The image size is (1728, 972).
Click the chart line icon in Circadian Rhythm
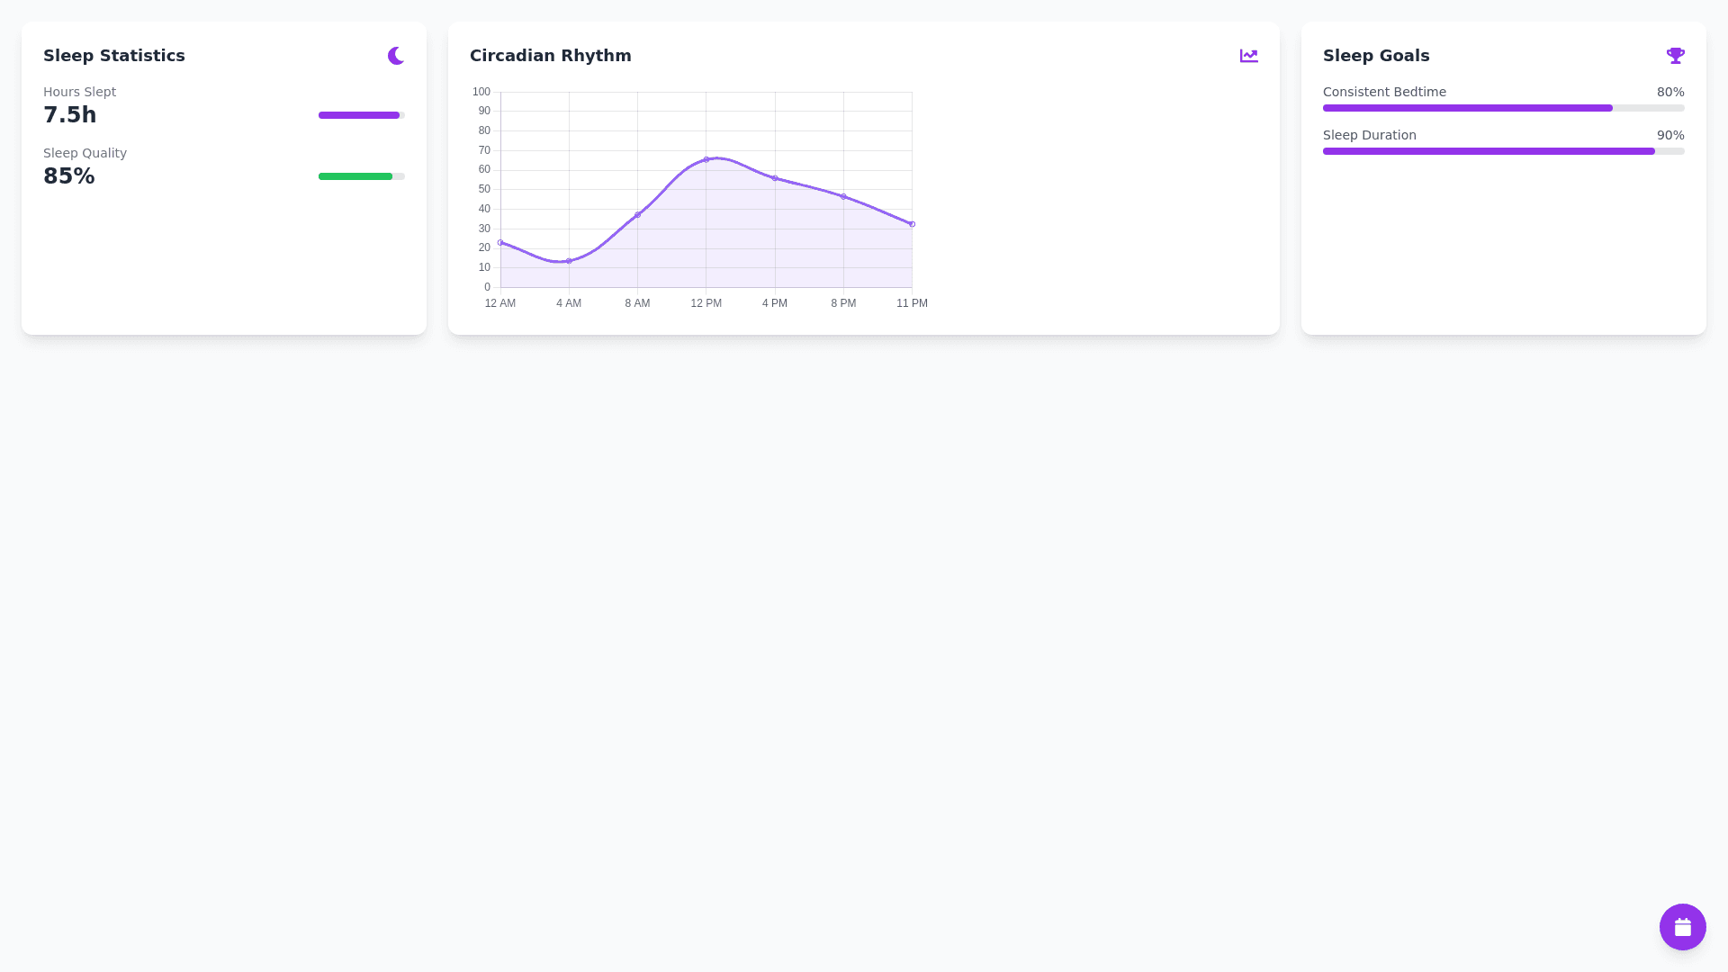pos(1248,56)
